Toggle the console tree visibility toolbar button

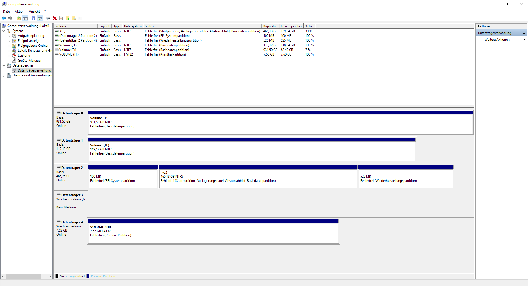pos(25,18)
